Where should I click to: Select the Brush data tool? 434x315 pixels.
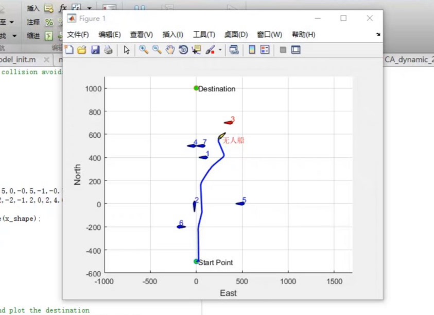pos(211,50)
